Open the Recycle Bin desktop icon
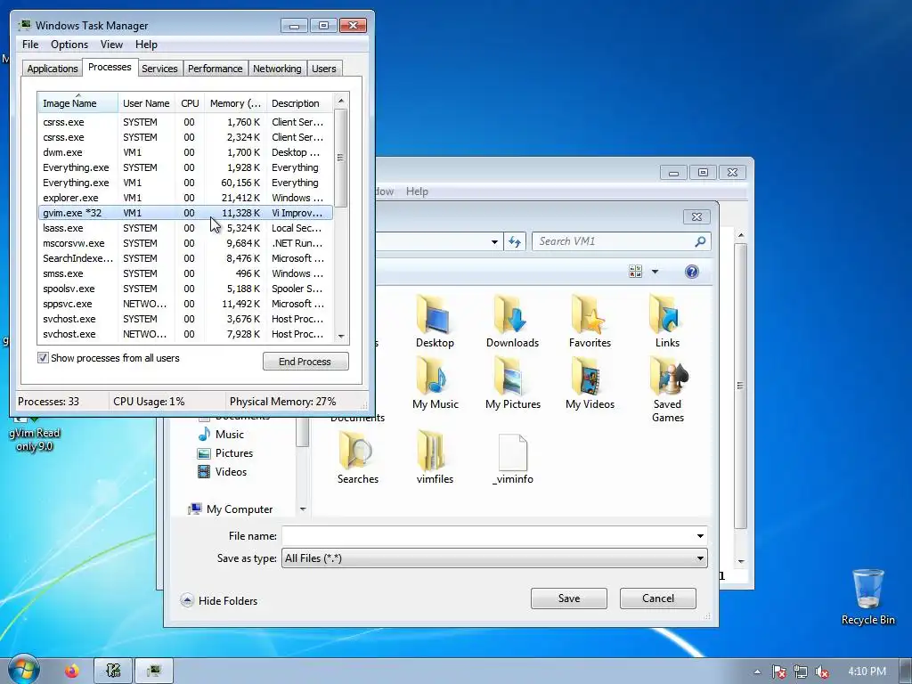Screen dimensions: 912x684 (867, 597)
